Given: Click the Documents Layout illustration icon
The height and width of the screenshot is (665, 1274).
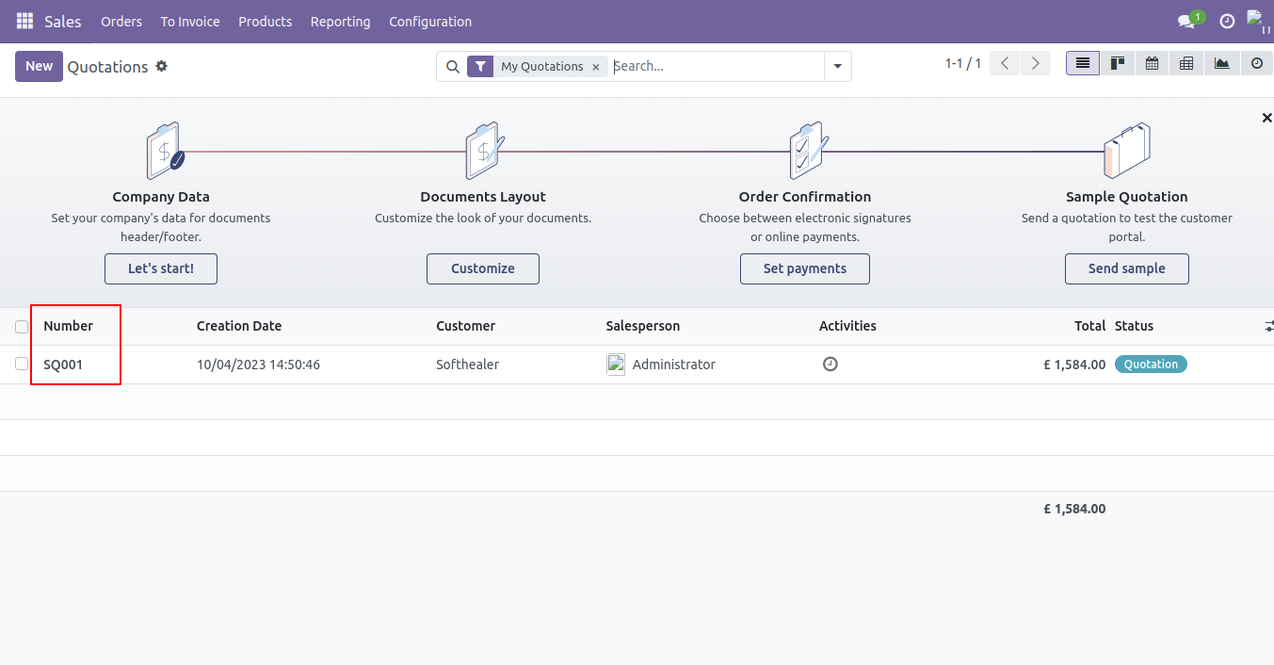Looking at the screenshot, I should tap(484, 151).
